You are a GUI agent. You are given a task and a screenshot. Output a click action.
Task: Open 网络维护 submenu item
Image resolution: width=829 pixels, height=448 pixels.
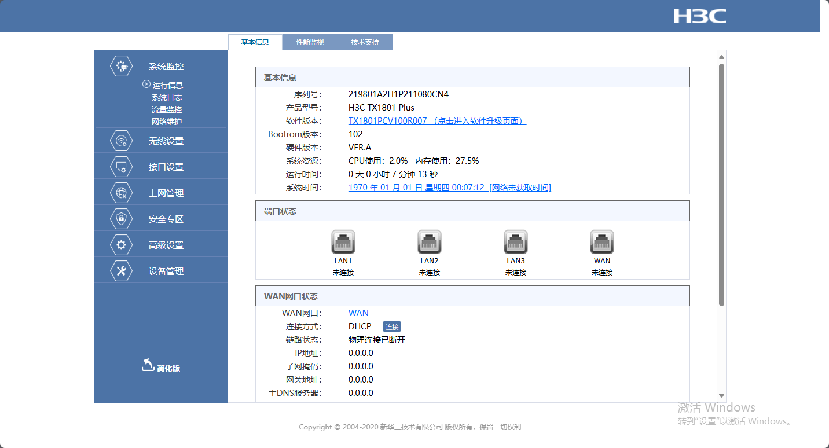pyautogui.click(x=167, y=122)
